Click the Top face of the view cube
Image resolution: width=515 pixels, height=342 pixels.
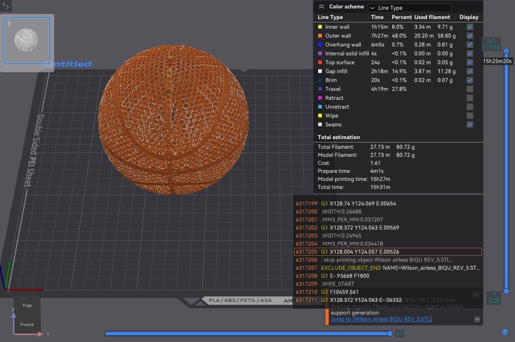pyautogui.click(x=27, y=305)
